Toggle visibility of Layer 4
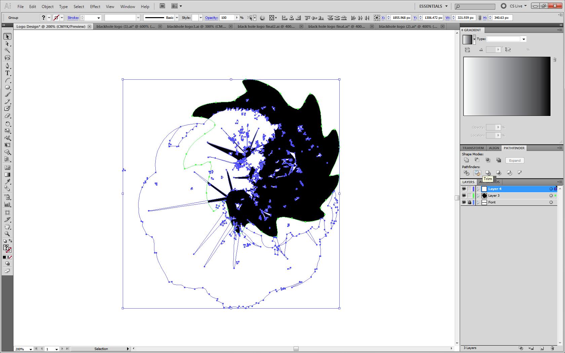The image size is (565, 353). pyautogui.click(x=464, y=189)
